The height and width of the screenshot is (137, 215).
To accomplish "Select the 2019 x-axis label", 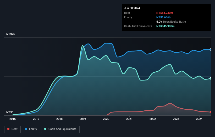I will [x=83, y=119].
